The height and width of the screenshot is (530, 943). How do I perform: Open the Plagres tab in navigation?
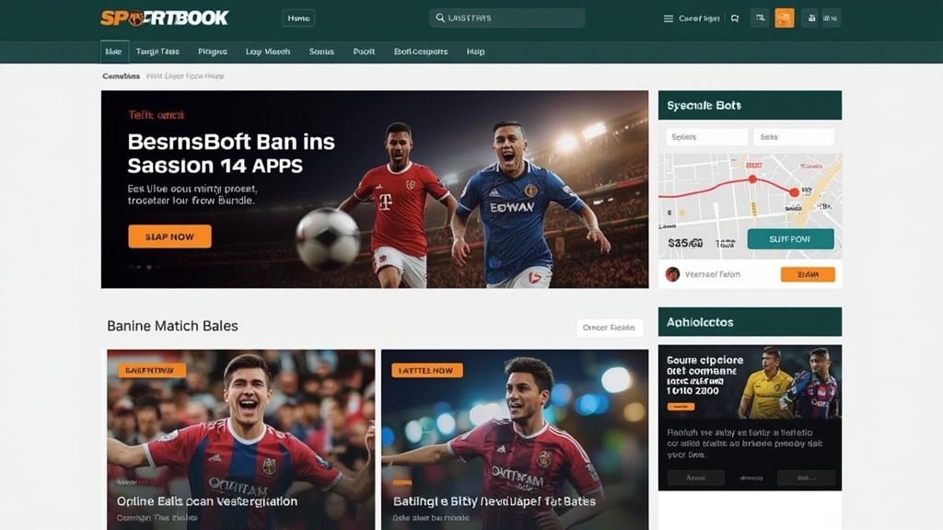coord(213,52)
